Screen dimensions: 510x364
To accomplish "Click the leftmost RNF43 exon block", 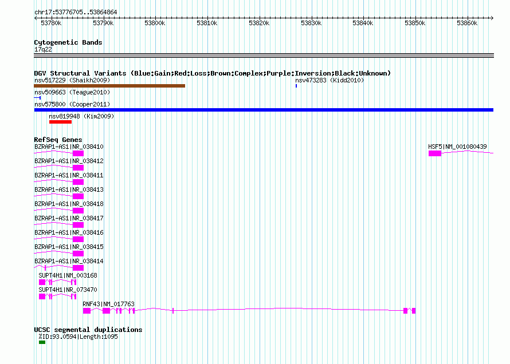I will pyautogui.click(x=87, y=311).
